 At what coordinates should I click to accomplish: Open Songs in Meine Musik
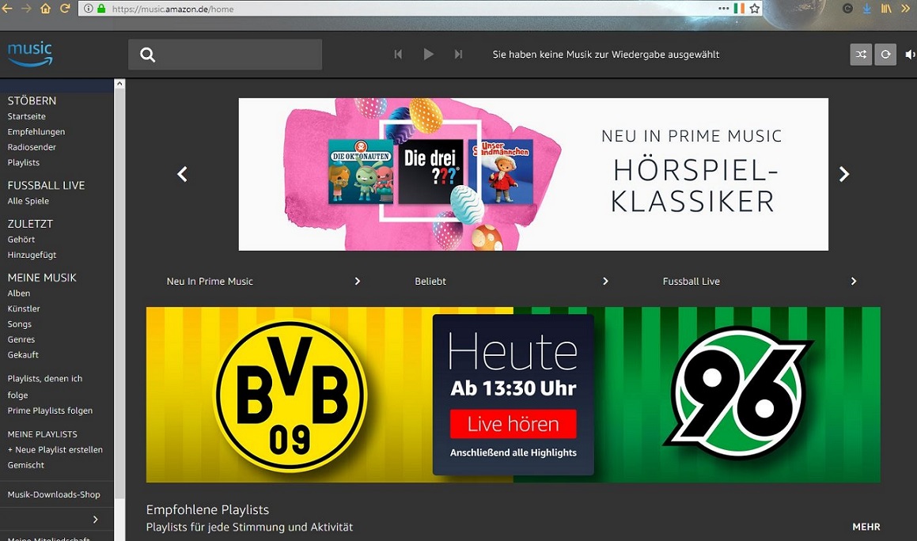19,324
